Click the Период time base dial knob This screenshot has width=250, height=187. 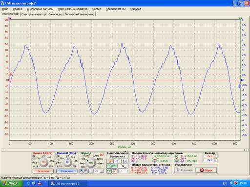click(x=90, y=163)
